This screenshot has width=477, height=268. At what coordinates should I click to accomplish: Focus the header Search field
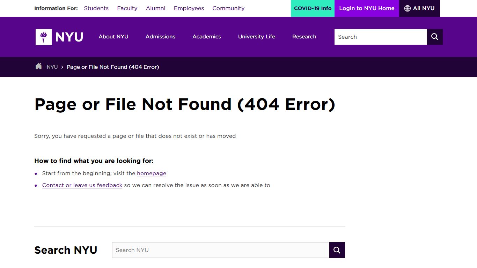click(x=381, y=37)
